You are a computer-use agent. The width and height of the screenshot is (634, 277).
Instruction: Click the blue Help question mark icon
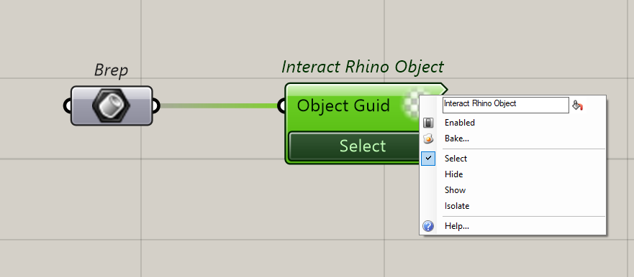point(428,226)
